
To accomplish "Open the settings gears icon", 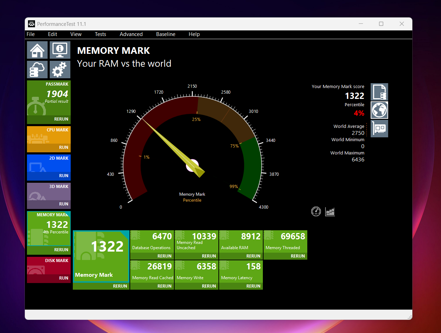I will tap(60, 69).
